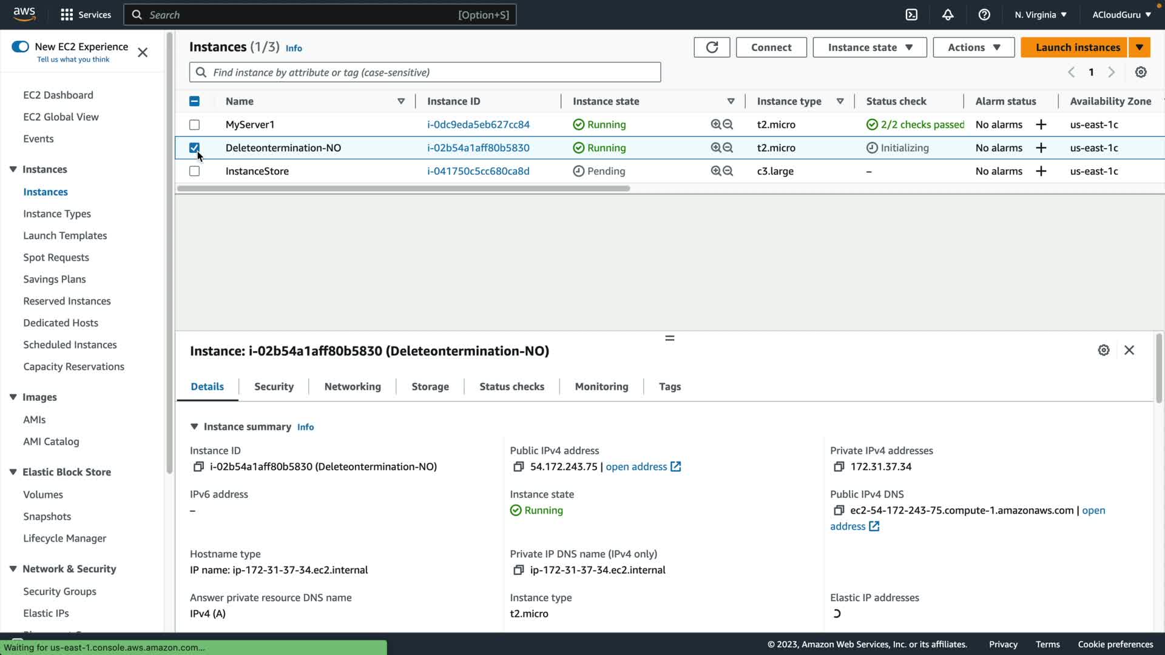Open table preferences gear icon

point(1141,72)
